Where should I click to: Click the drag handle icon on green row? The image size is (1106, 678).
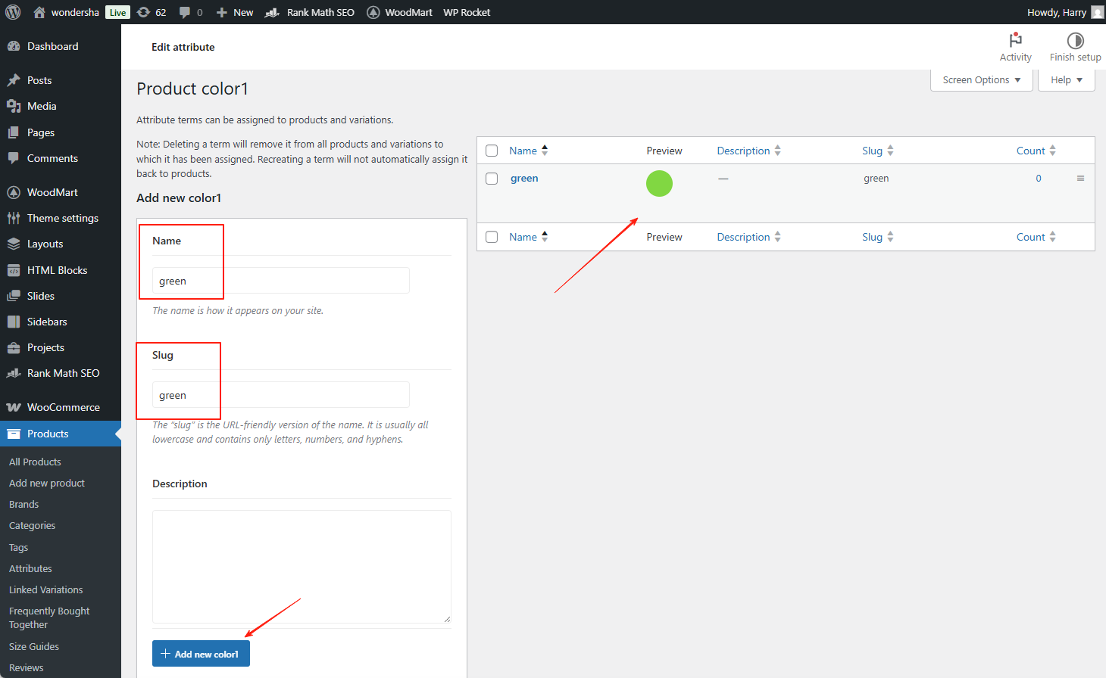[1080, 179]
